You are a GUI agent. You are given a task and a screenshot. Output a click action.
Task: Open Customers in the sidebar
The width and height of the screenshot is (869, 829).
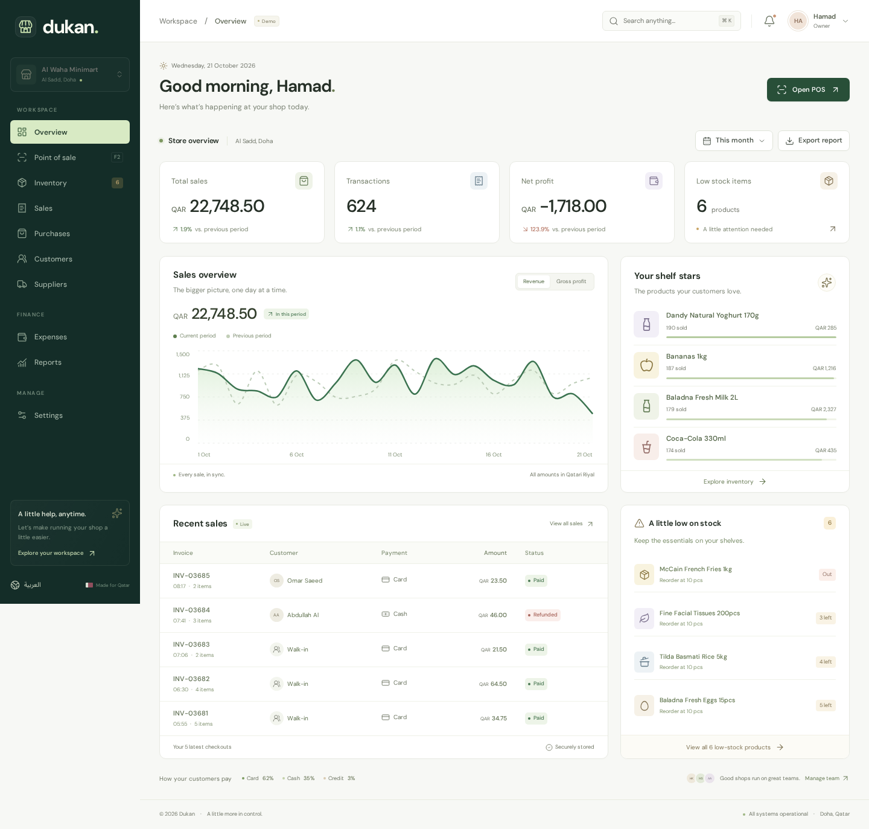pos(70,259)
